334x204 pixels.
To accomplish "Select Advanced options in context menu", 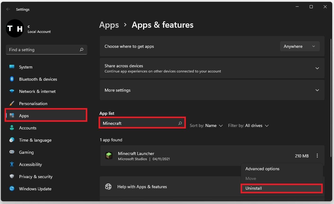I will click(x=262, y=169).
